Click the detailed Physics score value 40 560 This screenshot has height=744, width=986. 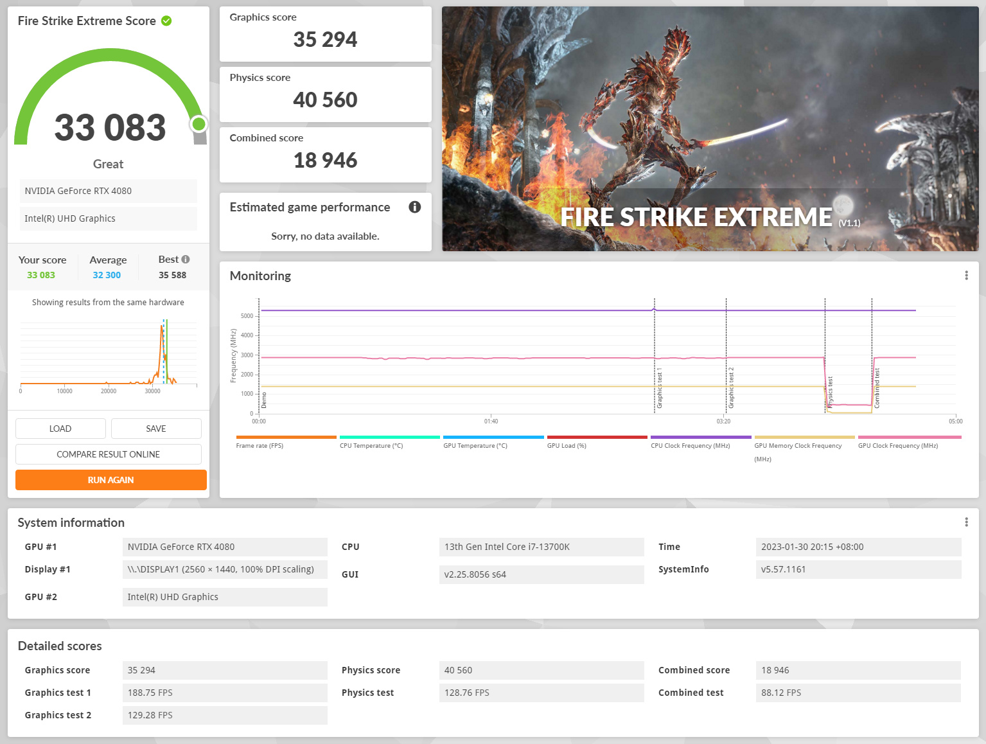[541, 670]
